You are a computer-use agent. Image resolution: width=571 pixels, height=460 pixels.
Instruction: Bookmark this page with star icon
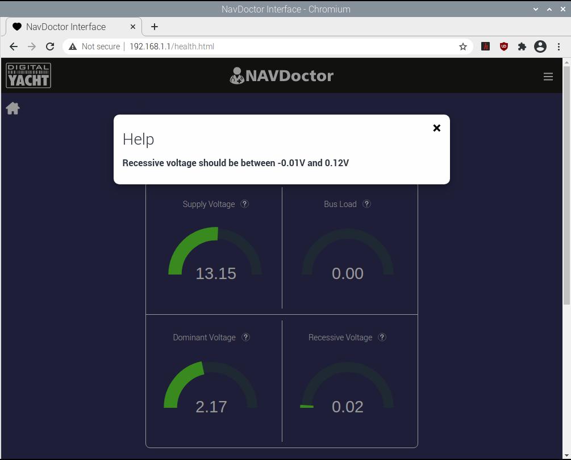[462, 47]
